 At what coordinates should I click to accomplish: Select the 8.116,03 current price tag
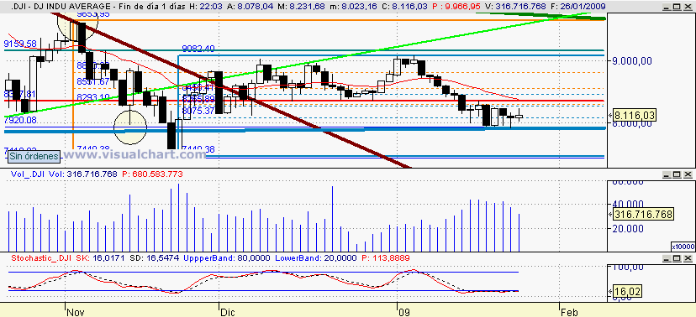point(635,116)
